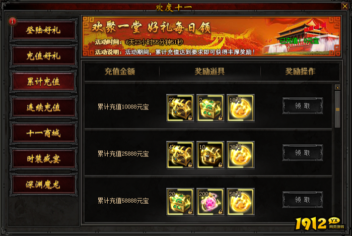Image resolution: width=352 pixels, height=236 pixels.
Task: Close the 欢度十一 event window
Action: click(345, 6)
